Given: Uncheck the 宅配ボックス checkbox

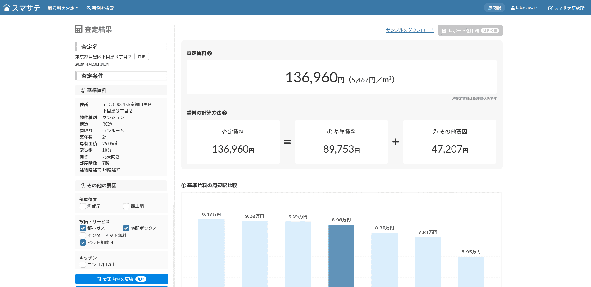Looking at the screenshot, I should (x=126, y=228).
